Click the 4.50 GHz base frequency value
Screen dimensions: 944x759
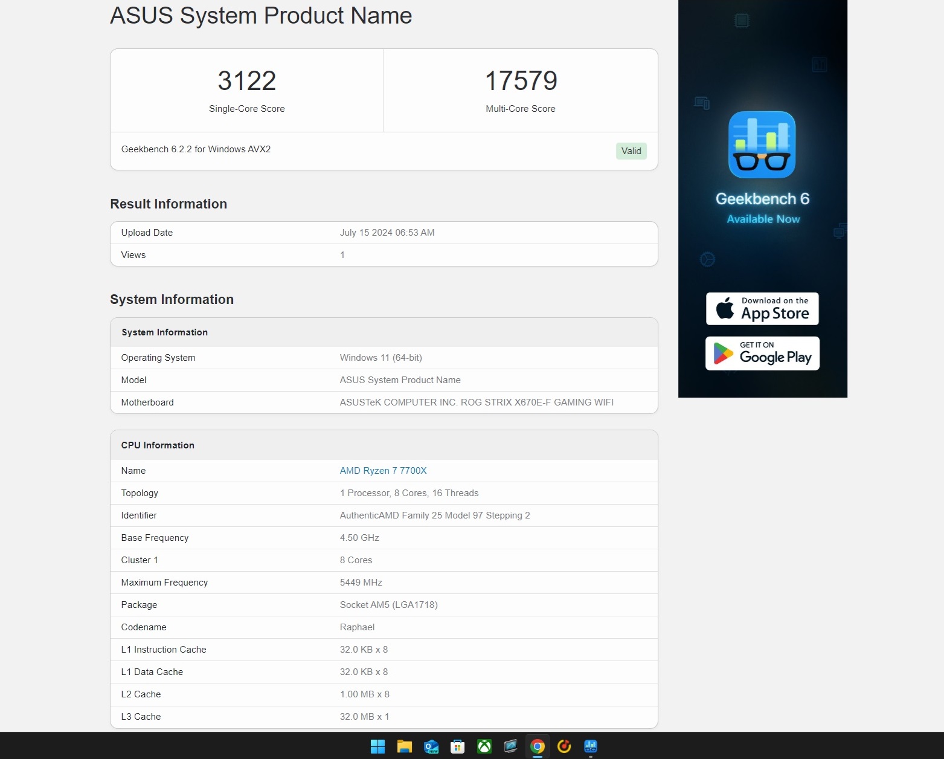tap(359, 538)
